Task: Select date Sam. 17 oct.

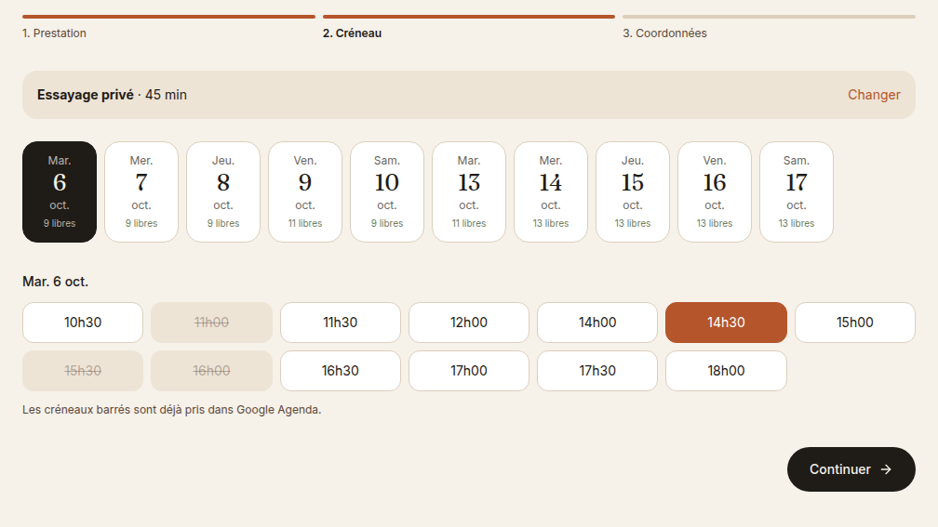Action: click(x=797, y=191)
